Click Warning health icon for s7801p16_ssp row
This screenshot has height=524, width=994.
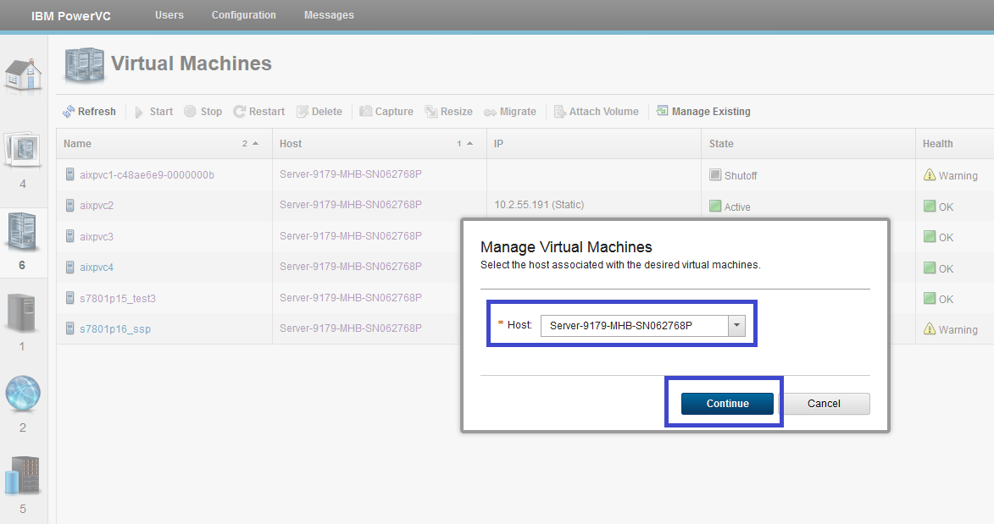pyautogui.click(x=930, y=328)
